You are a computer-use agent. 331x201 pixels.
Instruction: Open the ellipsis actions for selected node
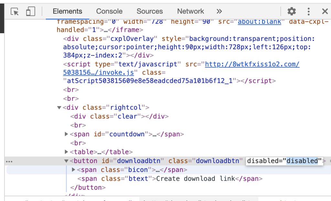9,161
